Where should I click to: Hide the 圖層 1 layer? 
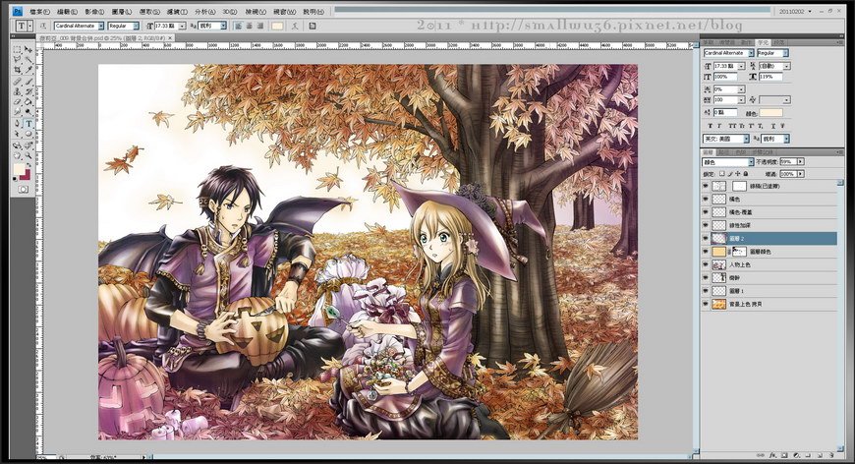coord(706,291)
